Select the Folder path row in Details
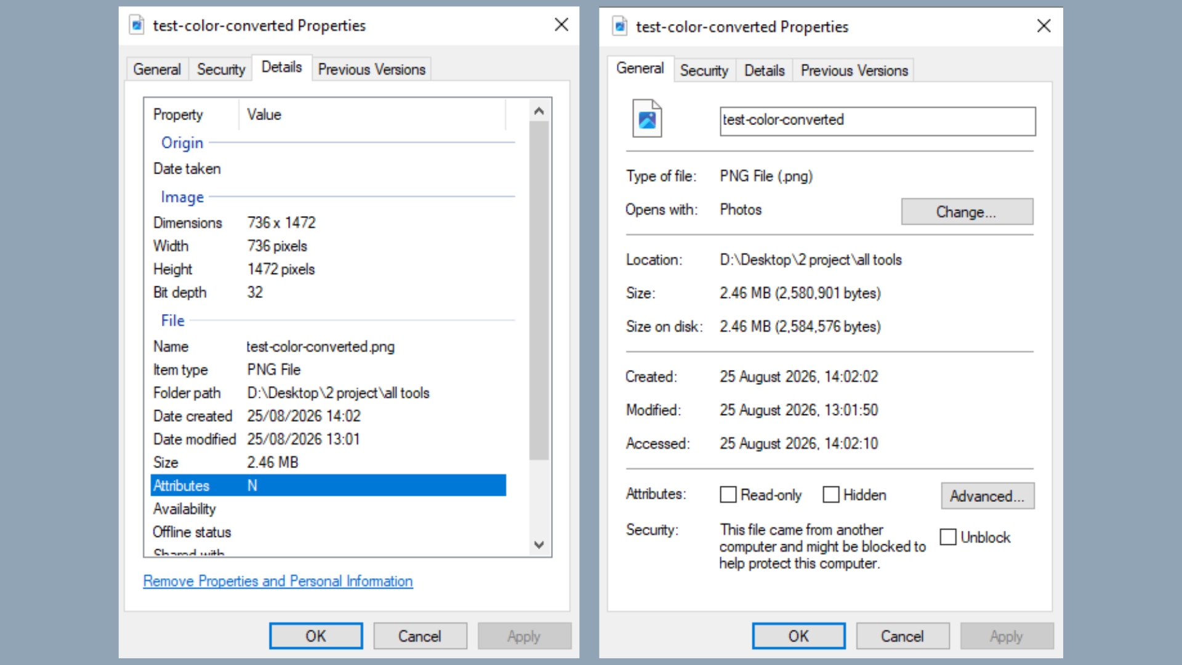The width and height of the screenshot is (1182, 665). [x=328, y=393]
